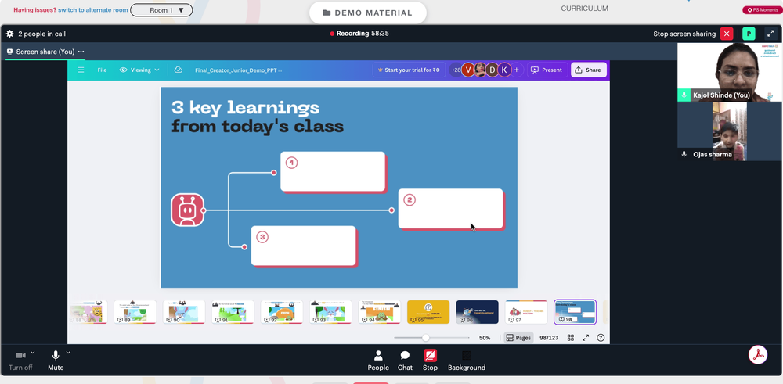
Task: Click the Adobe Acrobat PDF floating icon
Action: (x=758, y=354)
